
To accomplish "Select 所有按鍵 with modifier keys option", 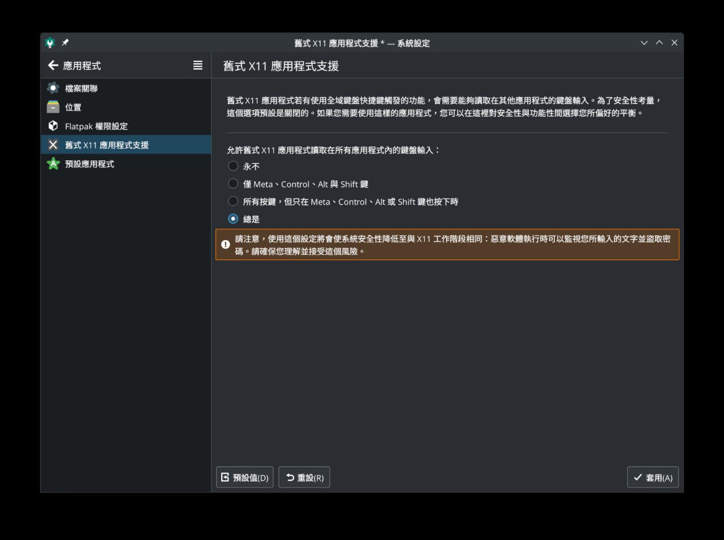I will click(233, 201).
